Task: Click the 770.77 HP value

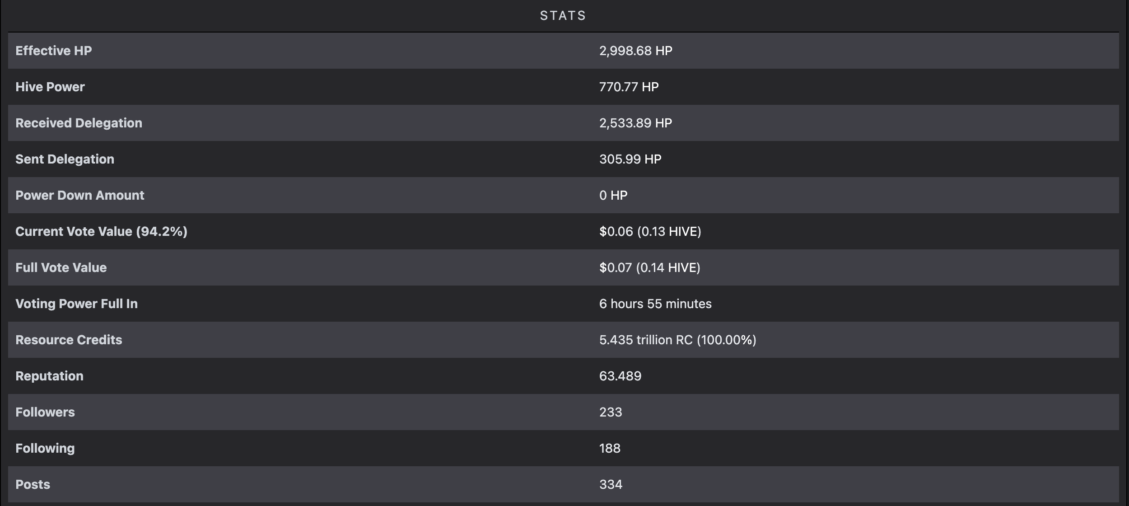Action: 629,87
